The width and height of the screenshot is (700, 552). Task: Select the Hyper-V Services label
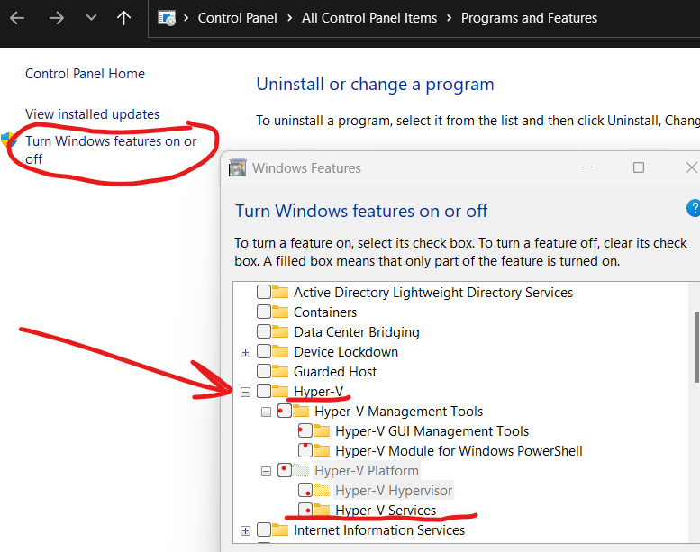point(386,510)
